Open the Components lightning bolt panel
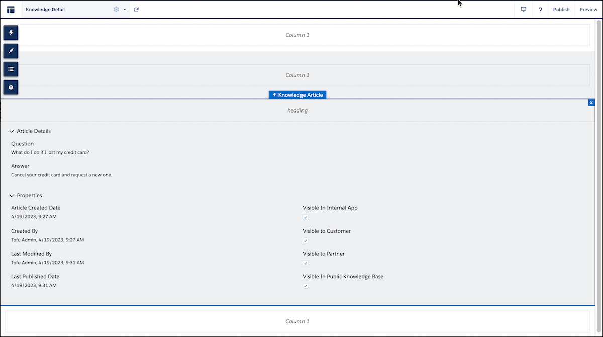Image resolution: width=603 pixels, height=337 pixels. click(x=11, y=33)
